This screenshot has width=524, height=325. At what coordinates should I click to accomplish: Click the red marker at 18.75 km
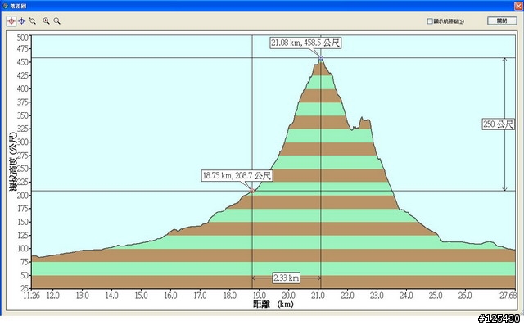pyautogui.click(x=252, y=191)
